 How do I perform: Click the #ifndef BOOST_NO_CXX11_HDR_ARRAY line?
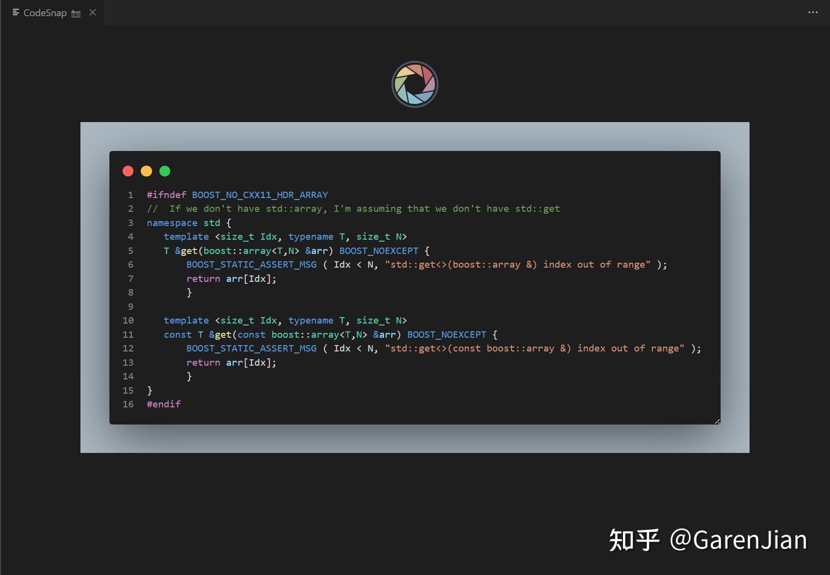point(237,195)
